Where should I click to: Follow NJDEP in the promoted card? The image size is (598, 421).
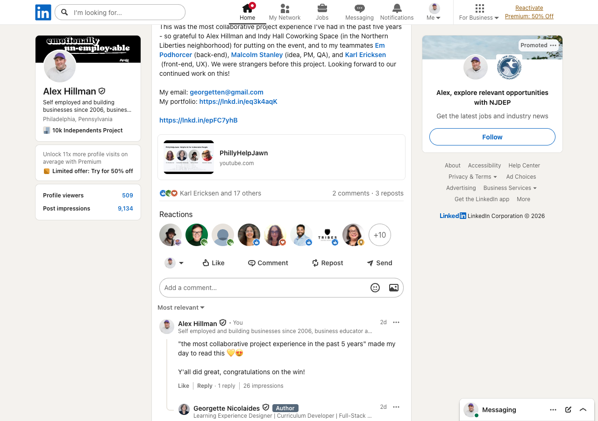click(492, 137)
